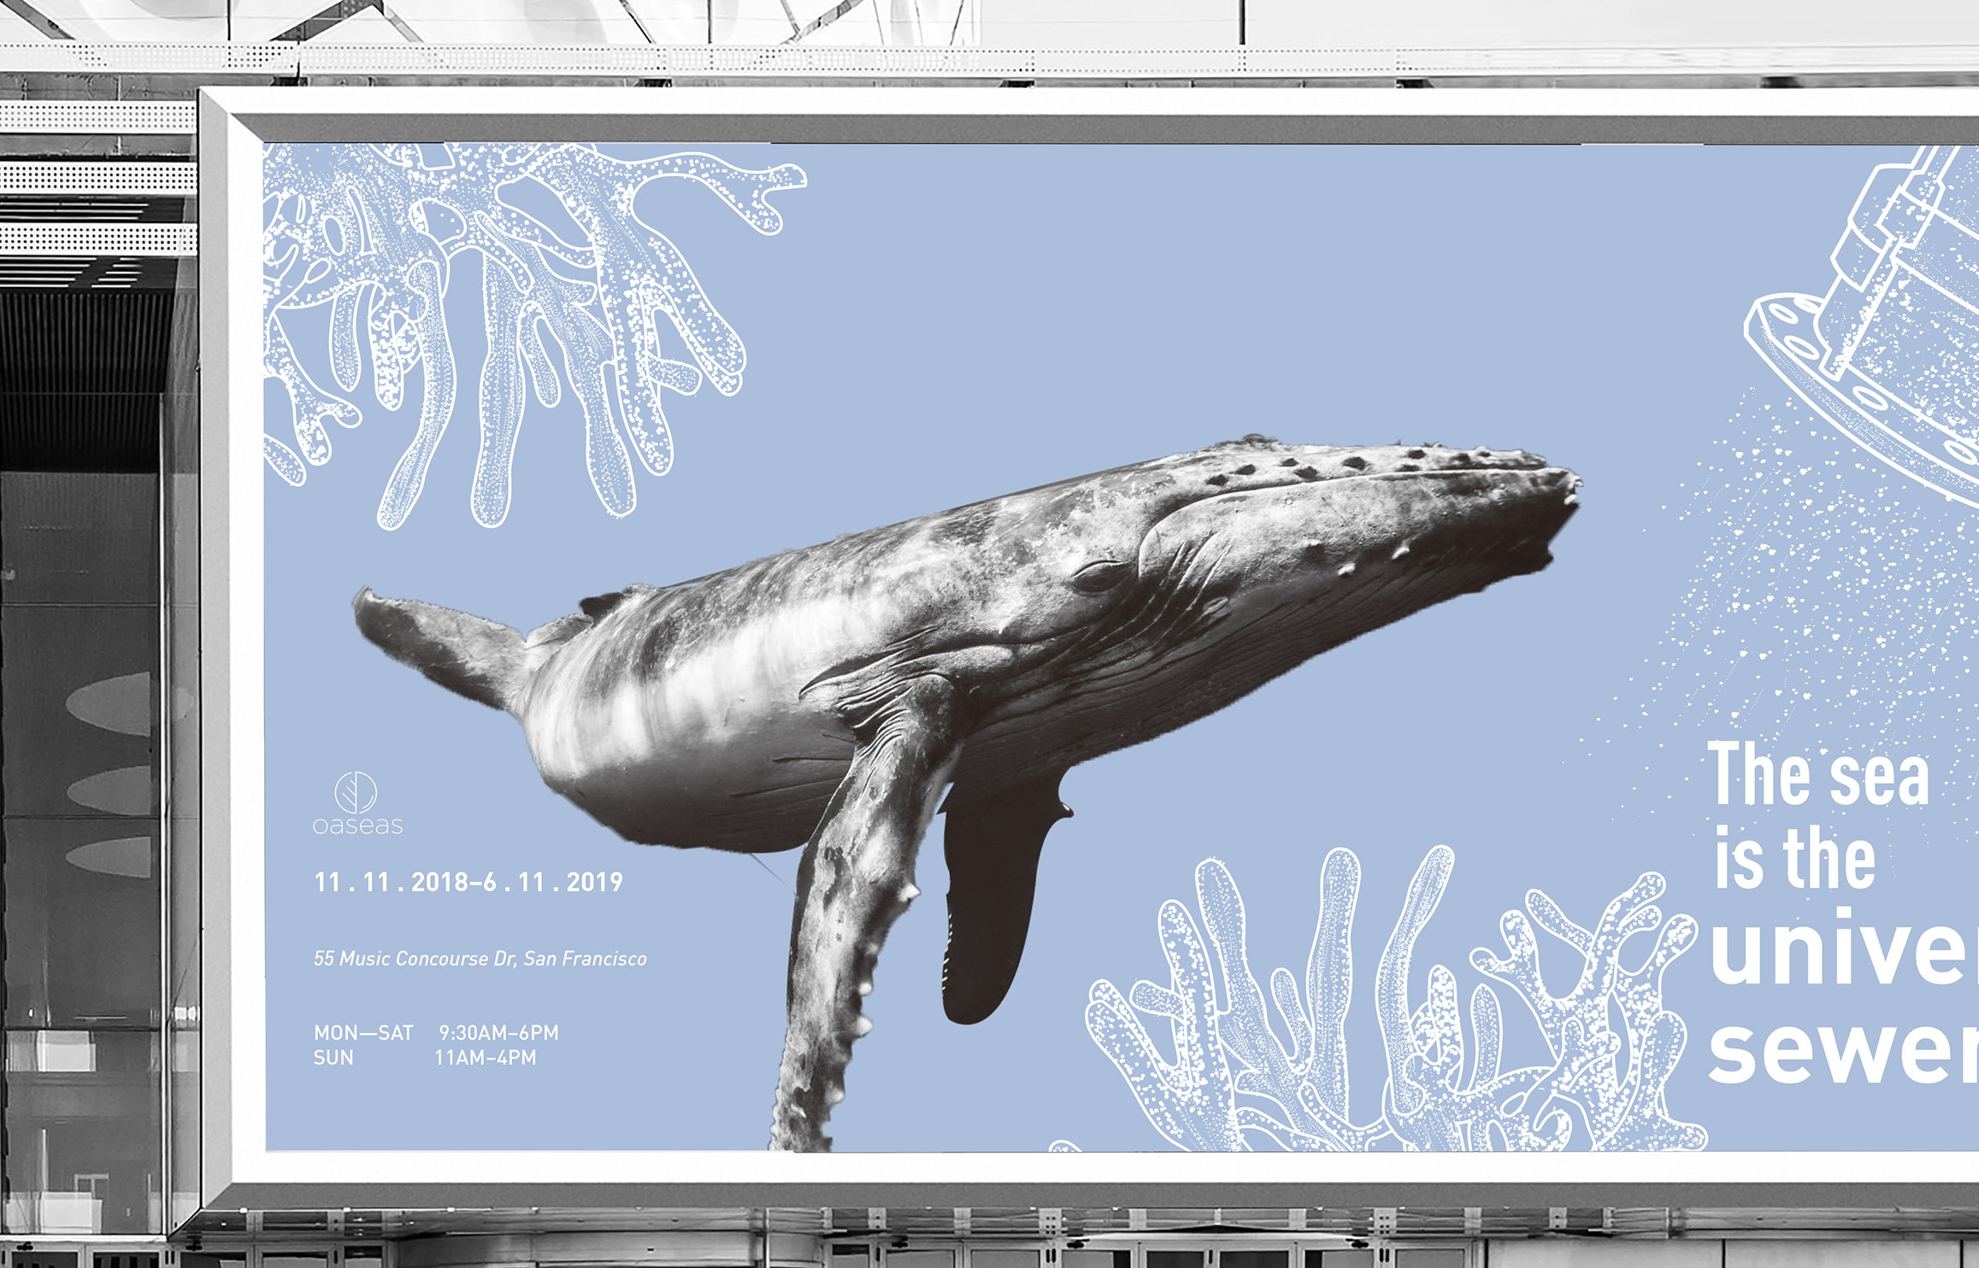Image resolution: width=1979 pixels, height=1268 pixels.
Task: Click the oaseas wordmark text
Action: [357, 825]
